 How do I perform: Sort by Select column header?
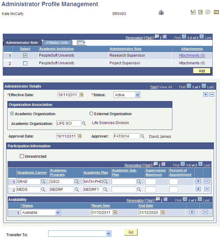[x=25, y=49]
